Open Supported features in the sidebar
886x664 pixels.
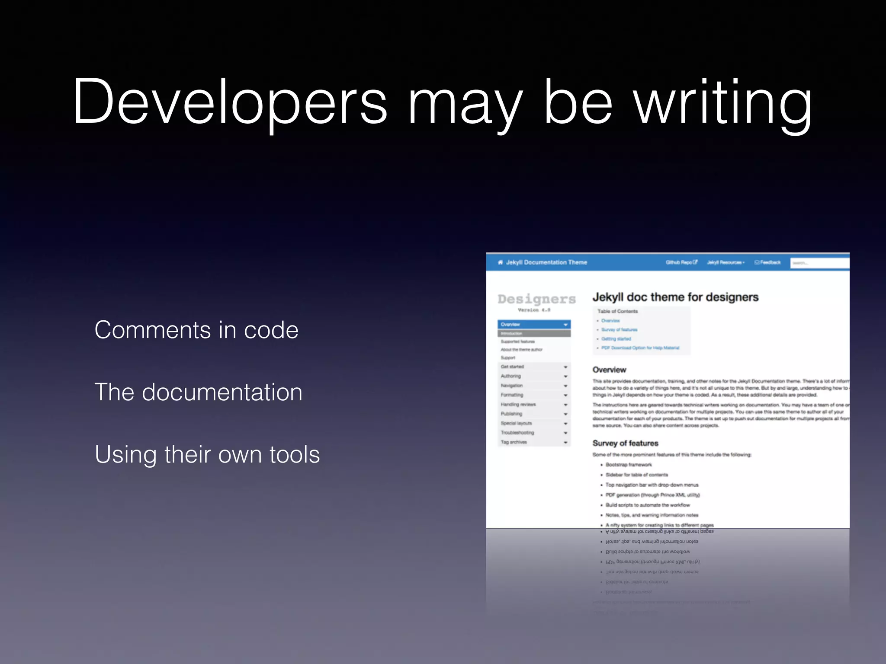(x=518, y=342)
